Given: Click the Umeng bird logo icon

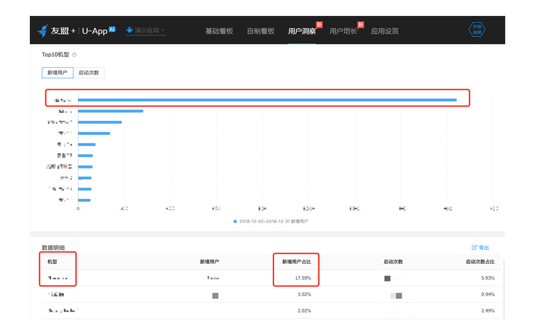Looking at the screenshot, I should [43, 31].
